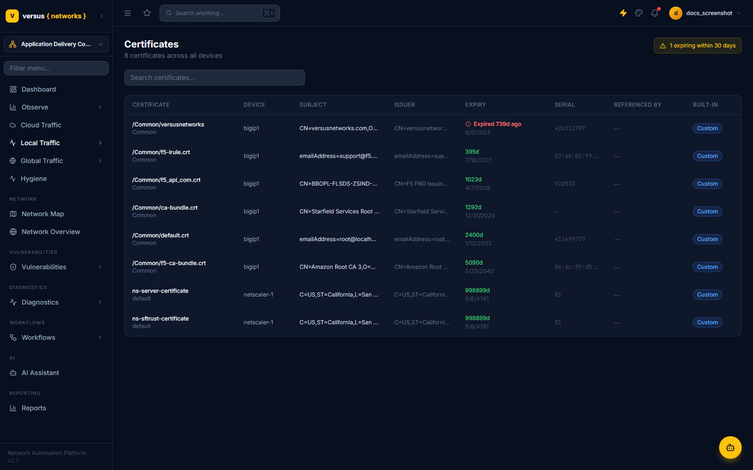Expand the Global Traffic chevron
753x470 pixels.
(100, 161)
